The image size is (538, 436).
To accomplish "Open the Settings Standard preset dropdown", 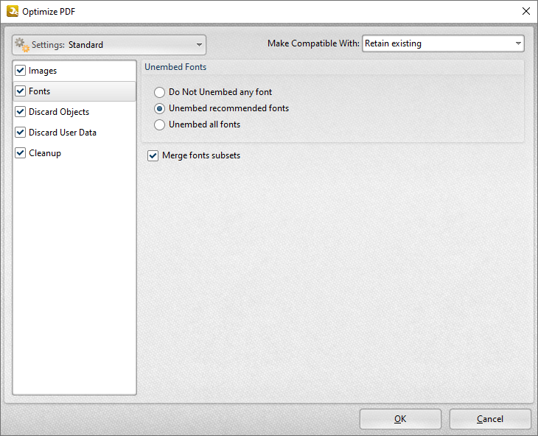I will (x=109, y=45).
